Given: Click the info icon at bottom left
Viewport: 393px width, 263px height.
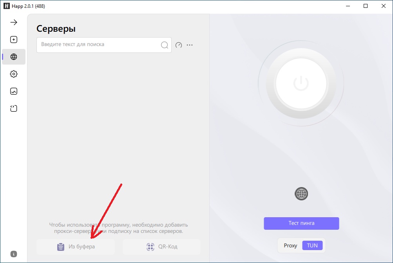Looking at the screenshot, I should 14,254.
